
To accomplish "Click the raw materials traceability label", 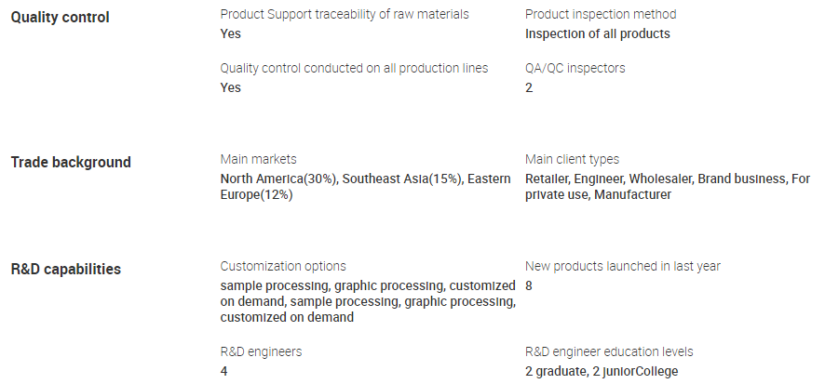I will pyautogui.click(x=345, y=14).
